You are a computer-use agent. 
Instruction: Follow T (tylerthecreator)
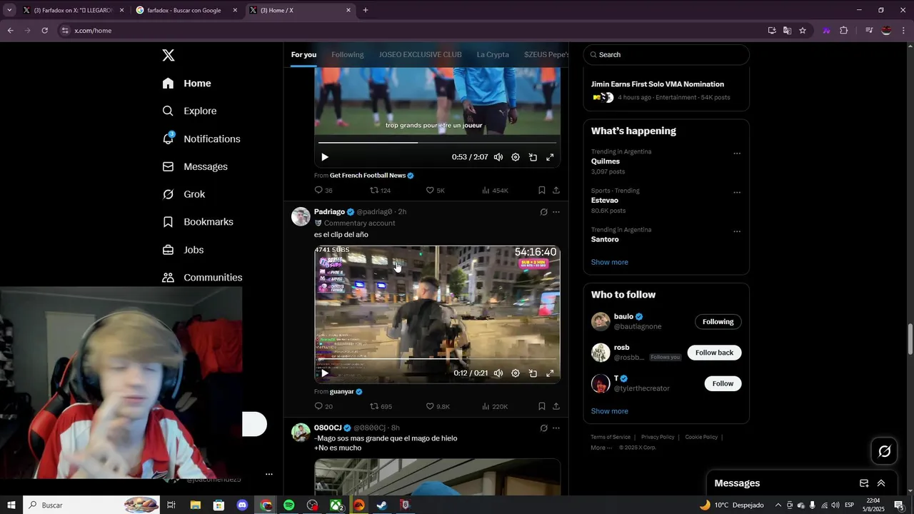click(x=723, y=383)
